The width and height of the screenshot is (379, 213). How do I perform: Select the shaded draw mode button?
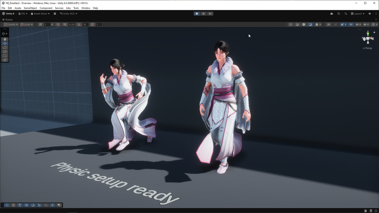click(310, 25)
